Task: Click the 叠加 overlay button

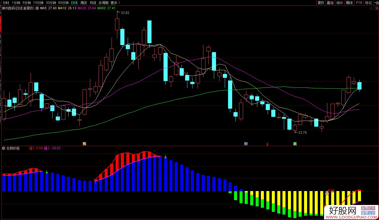Action: tap(330, 3)
